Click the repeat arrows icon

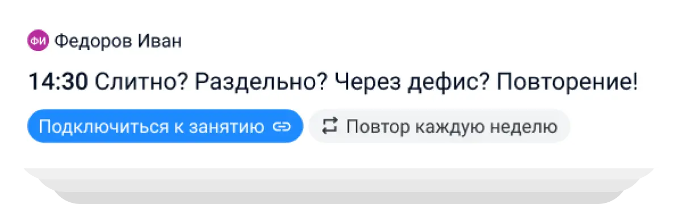[x=329, y=126]
